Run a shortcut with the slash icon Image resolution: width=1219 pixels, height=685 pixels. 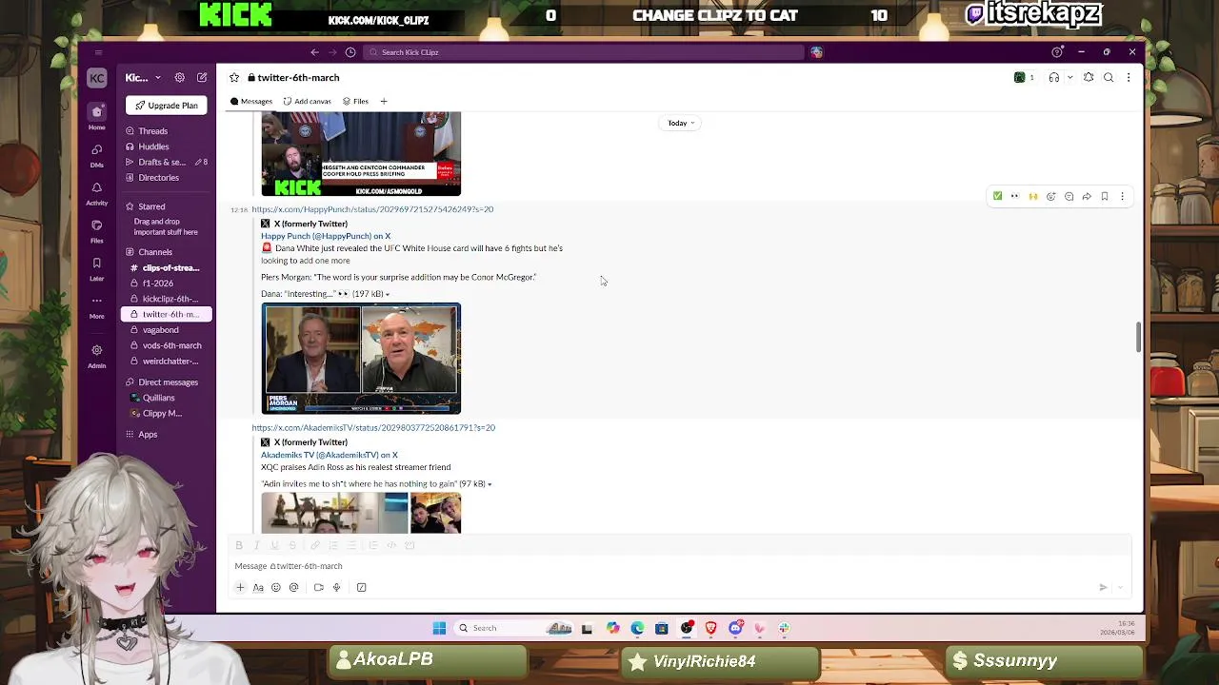361,588
